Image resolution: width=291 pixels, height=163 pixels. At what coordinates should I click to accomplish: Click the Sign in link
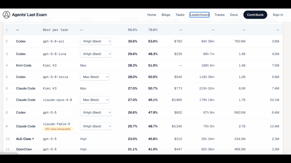(x=278, y=15)
